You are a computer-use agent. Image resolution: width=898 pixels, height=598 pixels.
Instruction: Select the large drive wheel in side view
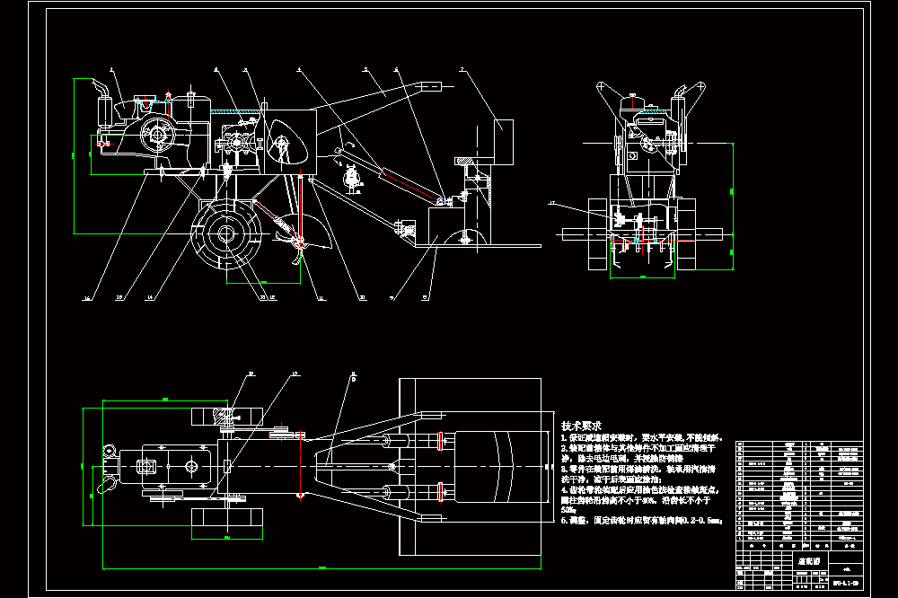coord(225,233)
